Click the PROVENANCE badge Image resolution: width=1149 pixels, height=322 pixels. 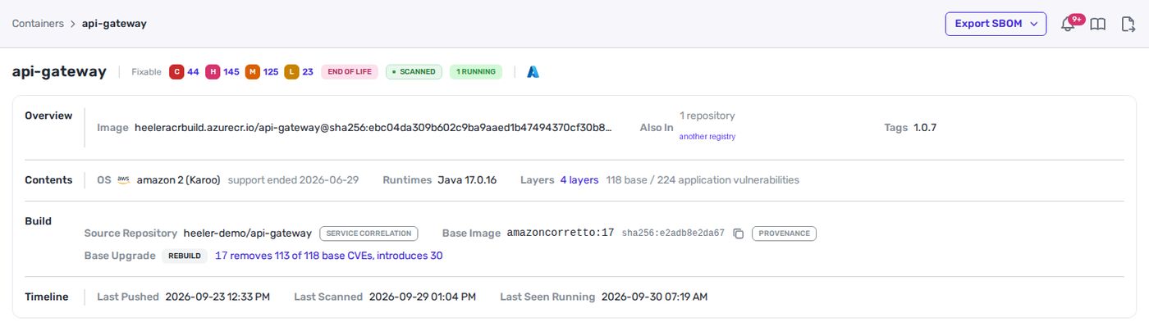[x=784, y=234]
